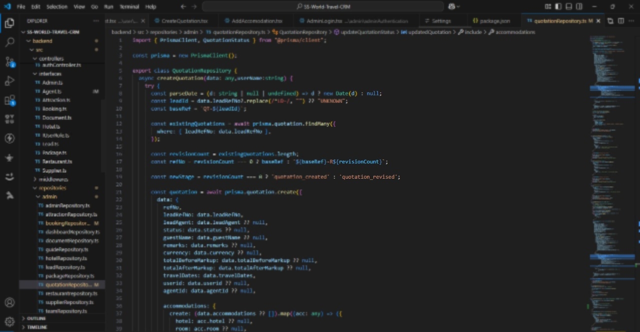The width and height of the screenshot is (640, 332).
Task: Switch to the package.json tab
Action: click(494, 21)
